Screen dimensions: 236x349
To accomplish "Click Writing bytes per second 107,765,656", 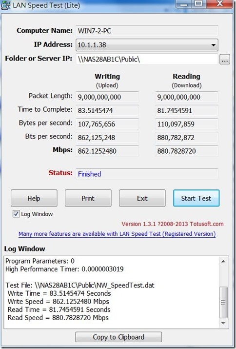I will coord(107,124).
